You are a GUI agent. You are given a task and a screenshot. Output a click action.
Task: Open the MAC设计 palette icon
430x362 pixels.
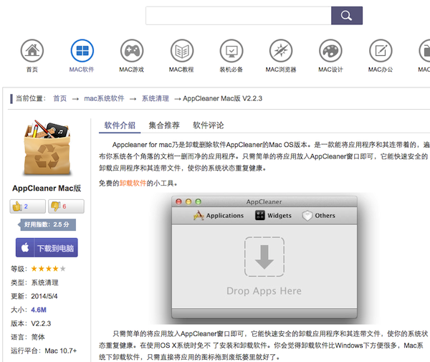point(330,51)
